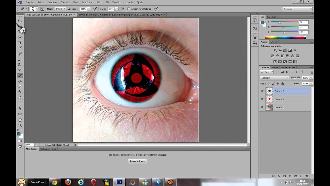Toggle lock position icon
Image resolution: width=330 pixels, height=186 pixels.
278,84
